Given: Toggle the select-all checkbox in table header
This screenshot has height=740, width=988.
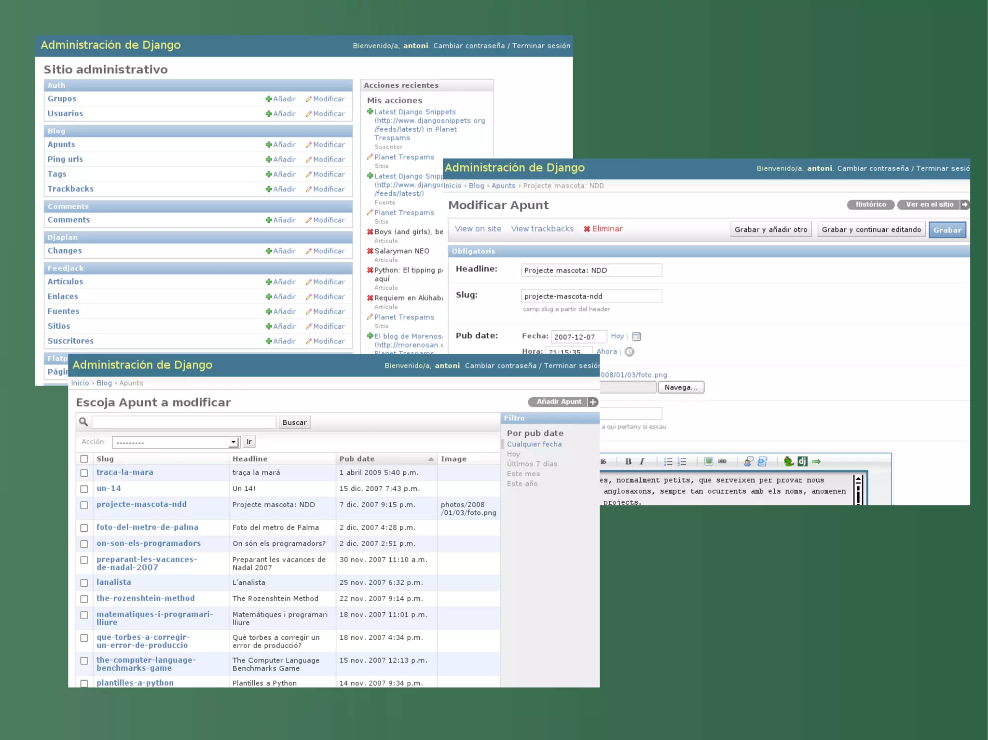Looking at the screenshot, I should tap(84, 459).
